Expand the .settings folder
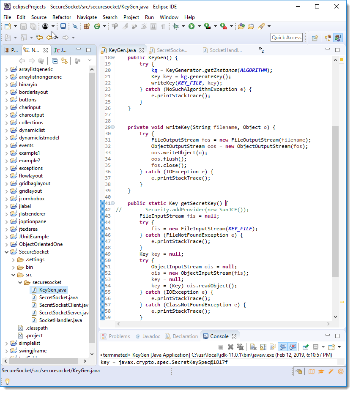This screenshot has width=353, height=393. [x=13, y=259]
